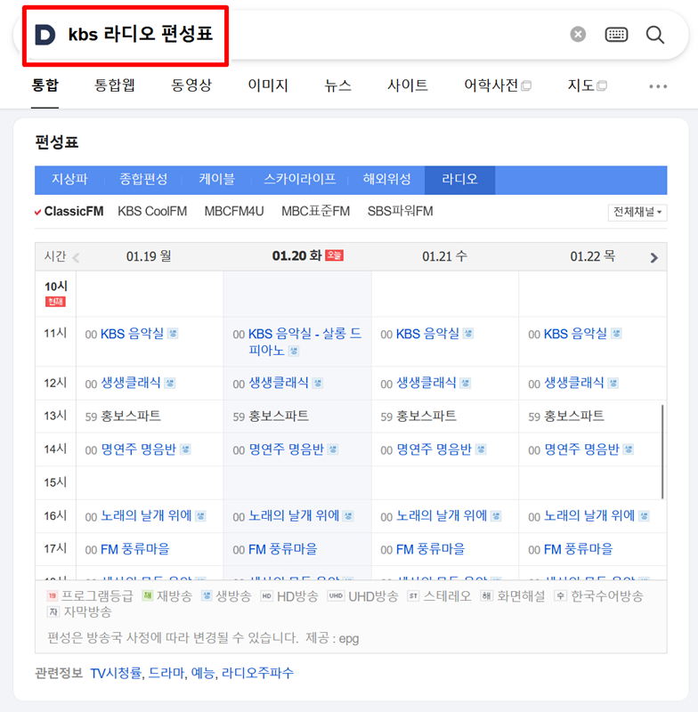
Task: Open the 라디오주파수 related link
Action: coord(257,673)
